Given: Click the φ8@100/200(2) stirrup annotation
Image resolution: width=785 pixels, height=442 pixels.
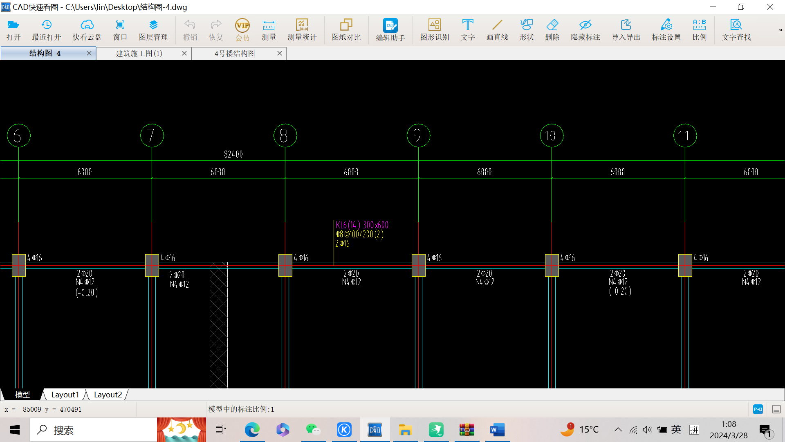Looking at the screenshot, I should pos(359,234).
